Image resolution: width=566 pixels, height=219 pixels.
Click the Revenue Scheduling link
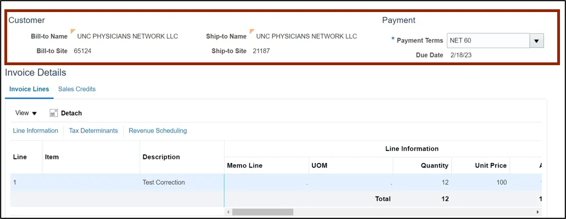158,131
